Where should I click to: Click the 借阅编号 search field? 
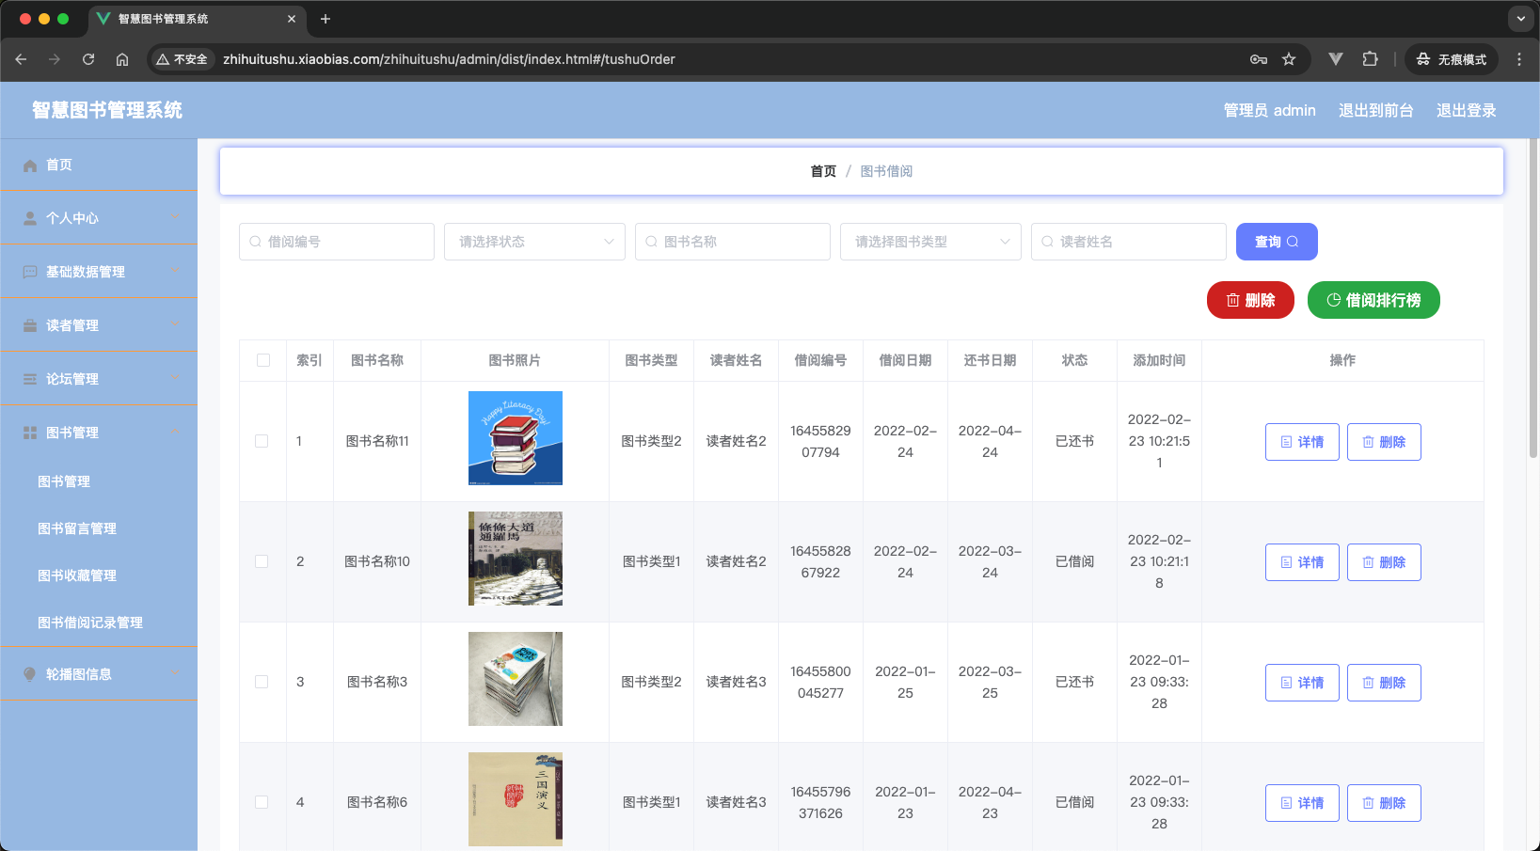tap(337, 242)
